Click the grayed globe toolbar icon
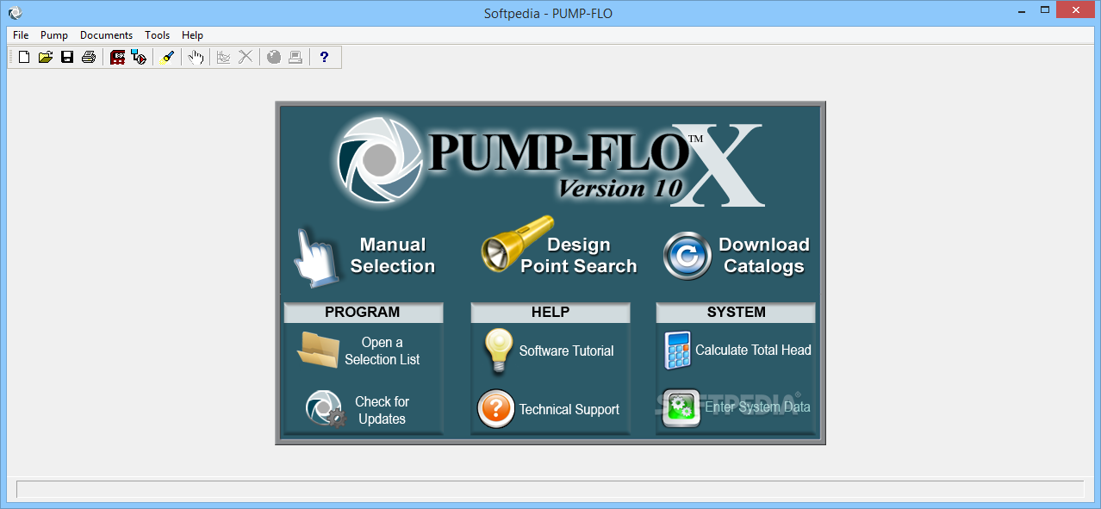The image size is (1101, 509). coord(274,58)
